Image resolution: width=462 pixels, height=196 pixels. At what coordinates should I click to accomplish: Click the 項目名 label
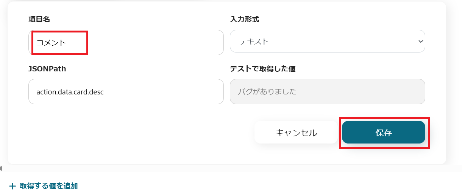pyautogui.click(x=39, y=19)
